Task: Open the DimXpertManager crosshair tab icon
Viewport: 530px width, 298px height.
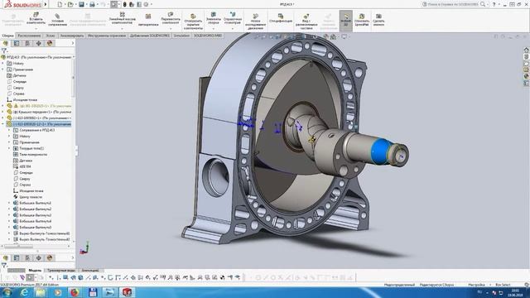Action: pos(39,43)
